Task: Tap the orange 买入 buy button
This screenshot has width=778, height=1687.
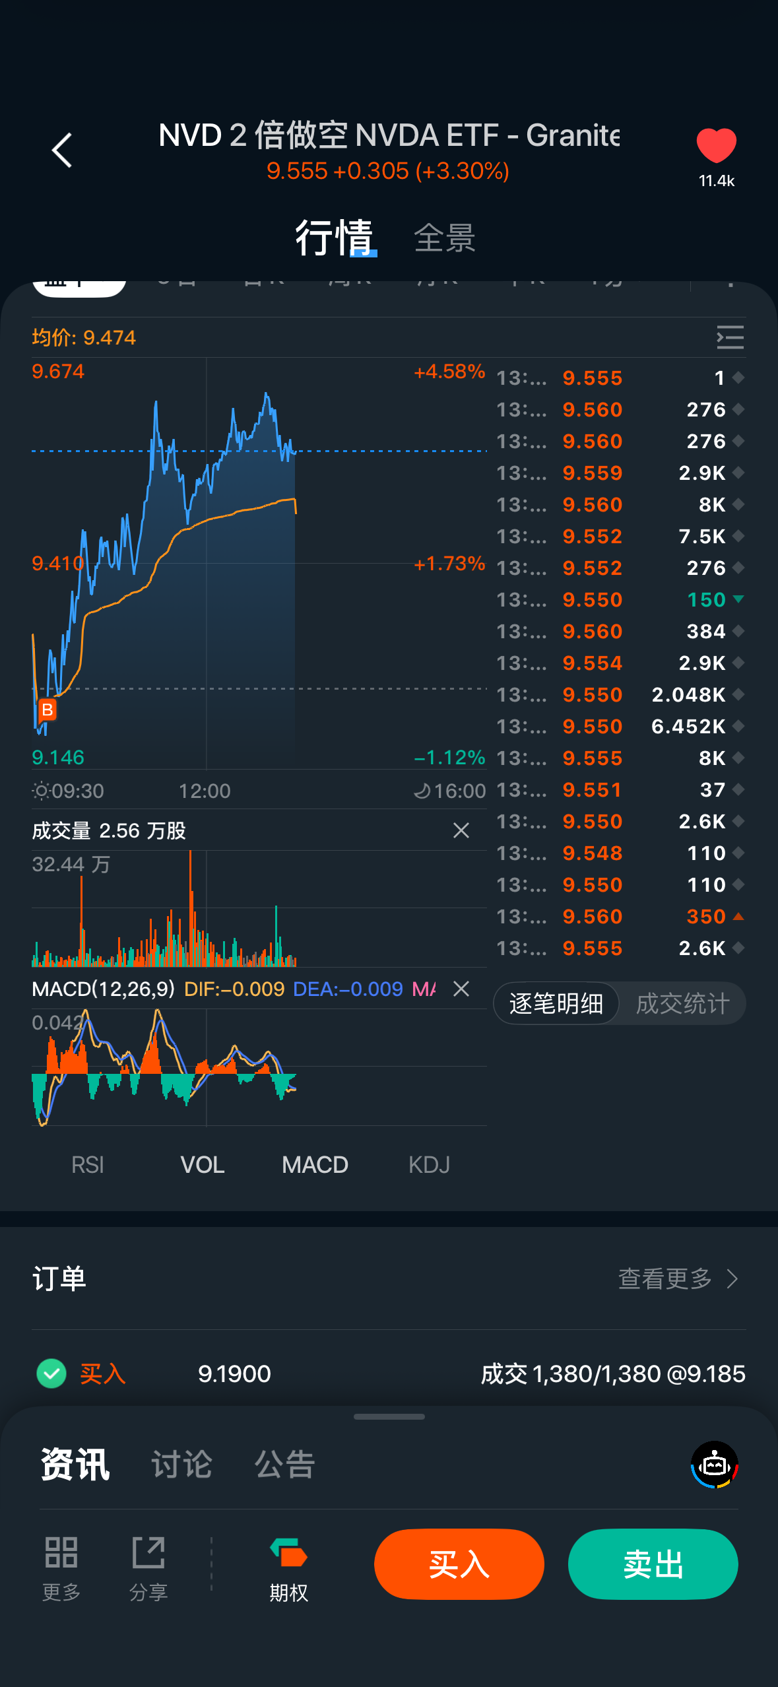Action: click(x=459, y=1564)
